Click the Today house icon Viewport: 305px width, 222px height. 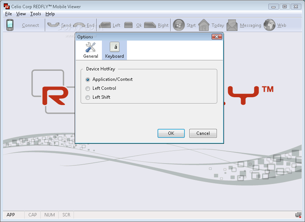pyautogui.click(x=204, y=25)
